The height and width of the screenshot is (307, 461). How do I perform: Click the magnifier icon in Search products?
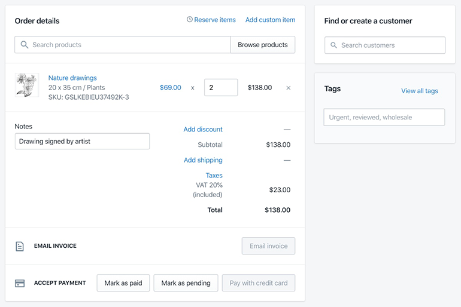pos(25,45)
